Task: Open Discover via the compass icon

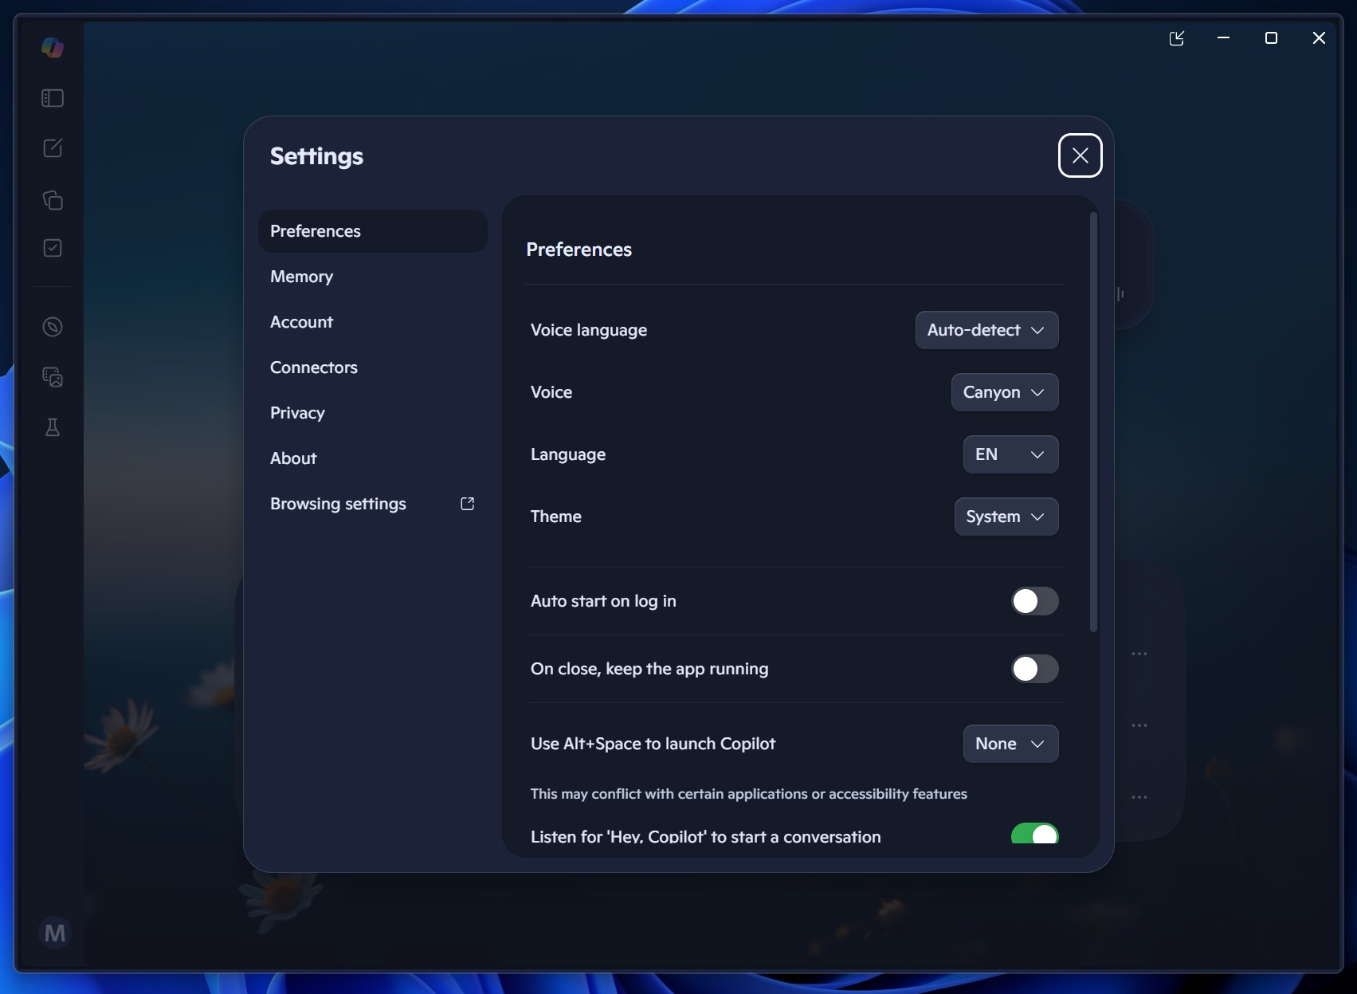Action: pyautogui.click(x=52, y=327)
